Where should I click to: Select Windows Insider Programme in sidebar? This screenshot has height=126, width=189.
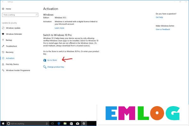coord(18,70)
